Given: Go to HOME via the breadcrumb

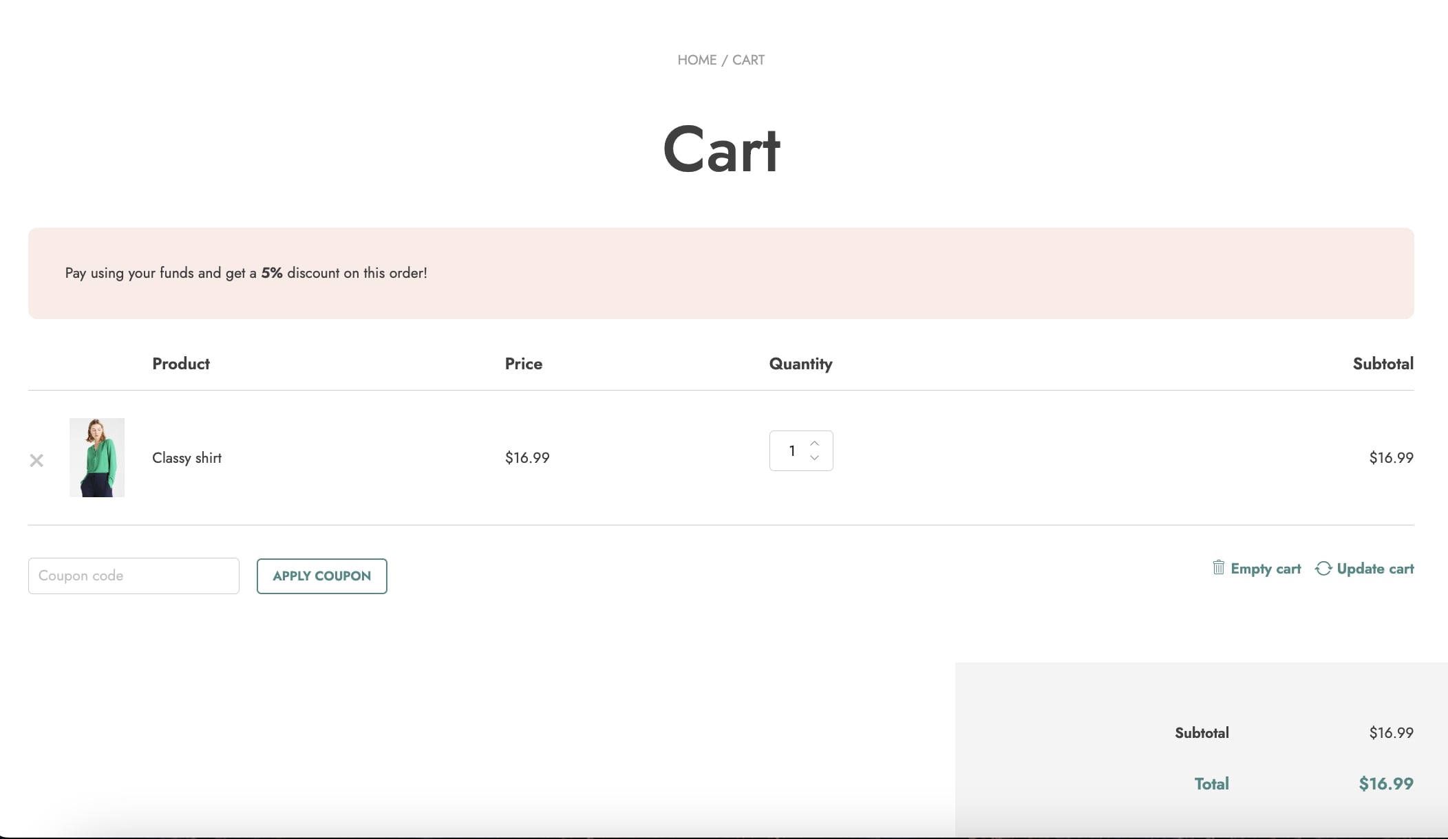Looking at the screenshot, I should (x=696, y=60).
